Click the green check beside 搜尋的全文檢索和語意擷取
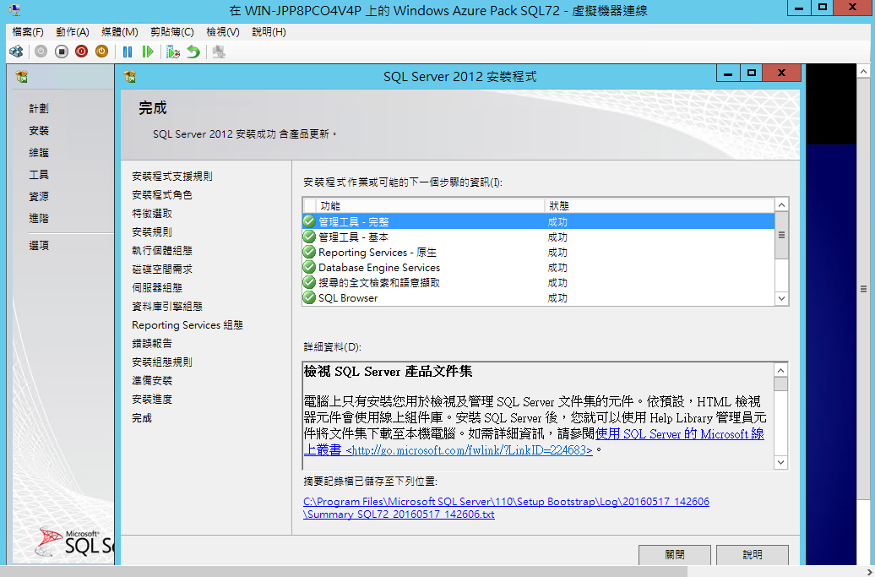This screenshot has width=875, height=577. [x=309, y=282]
